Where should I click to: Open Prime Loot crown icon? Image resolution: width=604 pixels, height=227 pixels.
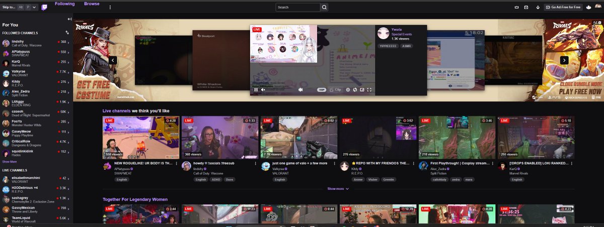tap(516, 8)
